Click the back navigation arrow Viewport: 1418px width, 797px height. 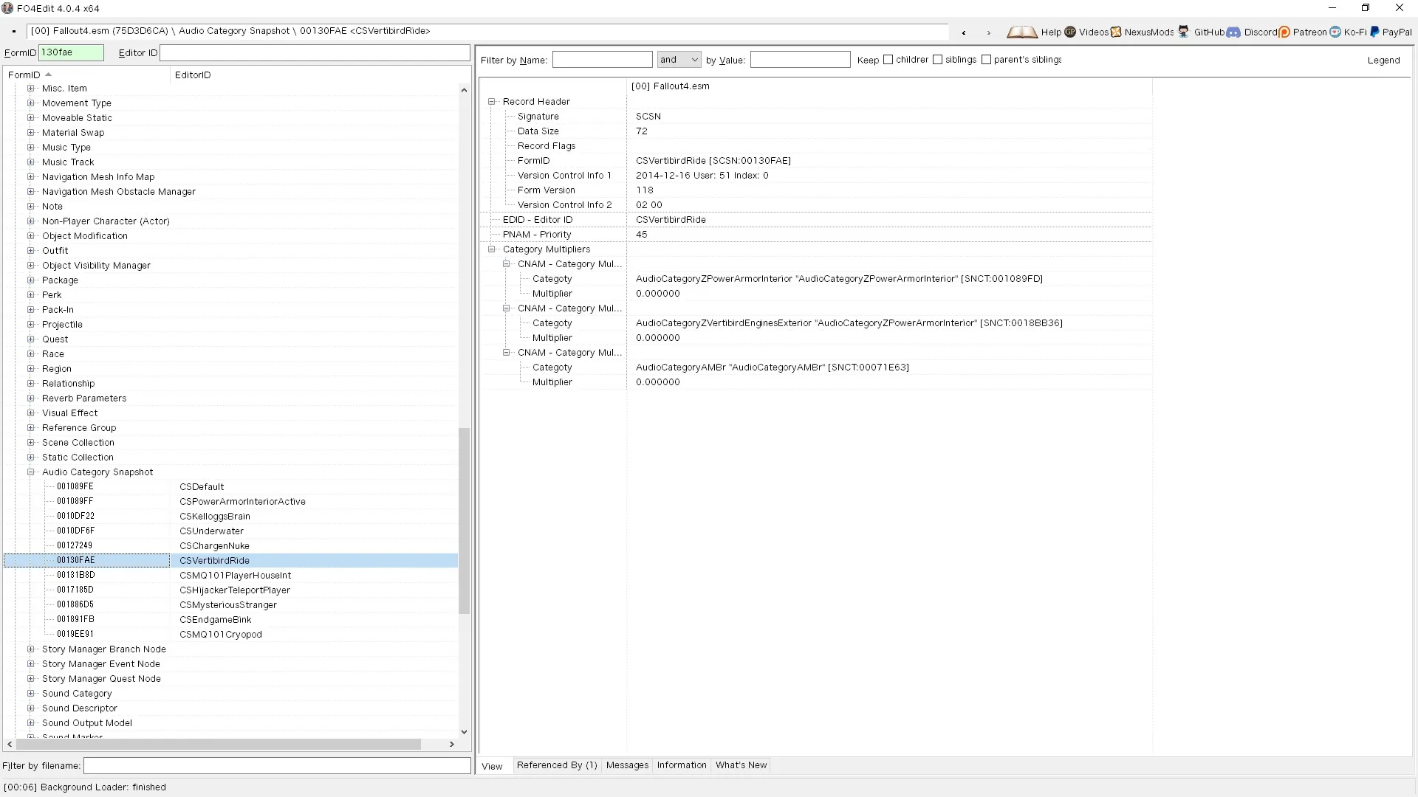coord(964,32)
